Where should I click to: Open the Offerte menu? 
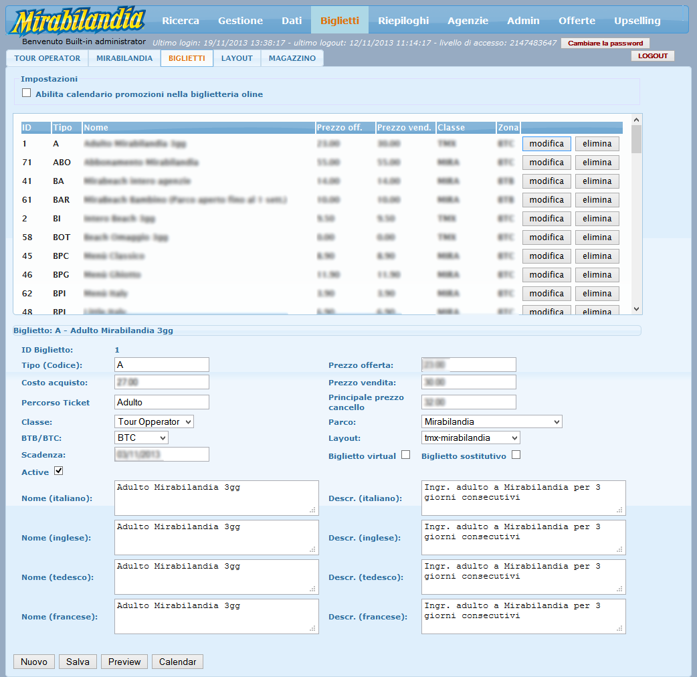577,21
